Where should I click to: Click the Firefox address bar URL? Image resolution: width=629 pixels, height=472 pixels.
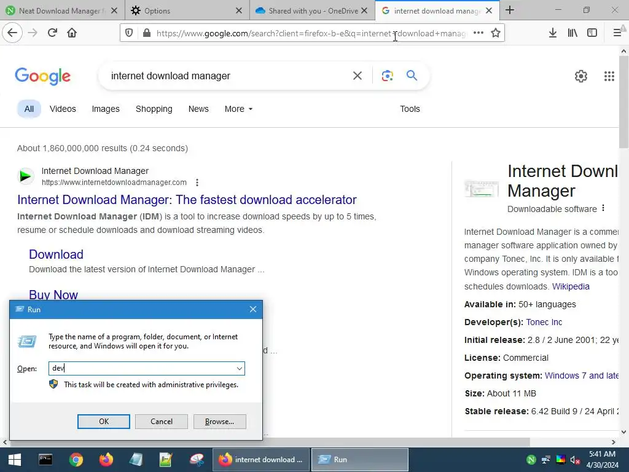pos(311,33)
